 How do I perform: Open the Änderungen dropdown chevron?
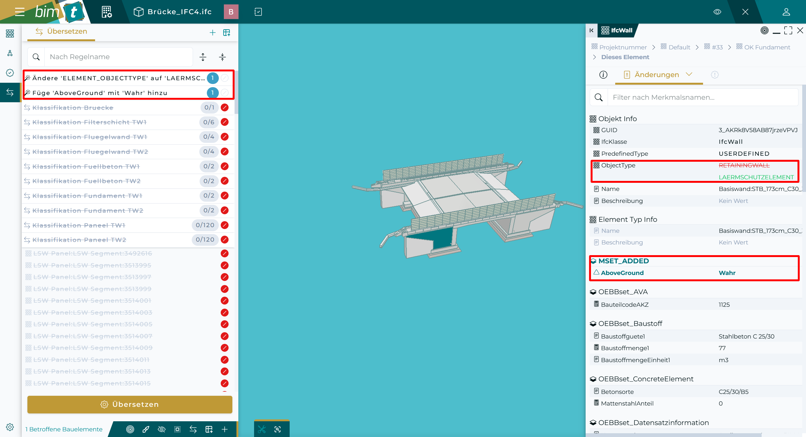689,75
